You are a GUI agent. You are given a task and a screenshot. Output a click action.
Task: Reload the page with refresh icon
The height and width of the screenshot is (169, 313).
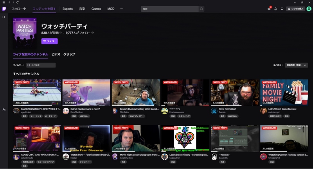click(x=18, y=2)
